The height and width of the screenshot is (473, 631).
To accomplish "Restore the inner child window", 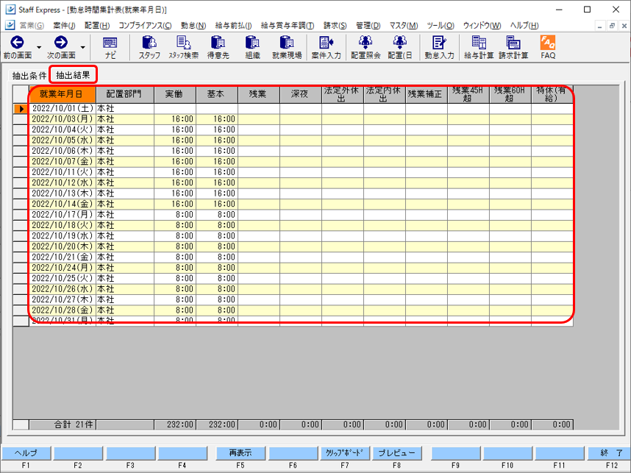I will (612, 25).
